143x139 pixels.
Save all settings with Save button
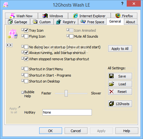point(120,76)
